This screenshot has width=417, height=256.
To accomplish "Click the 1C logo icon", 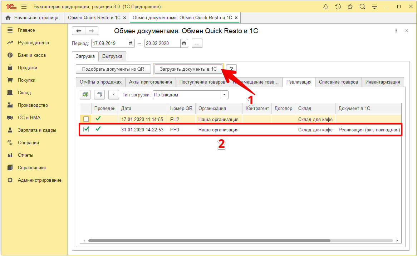I will pyautogui.click(x=11, y=7).
